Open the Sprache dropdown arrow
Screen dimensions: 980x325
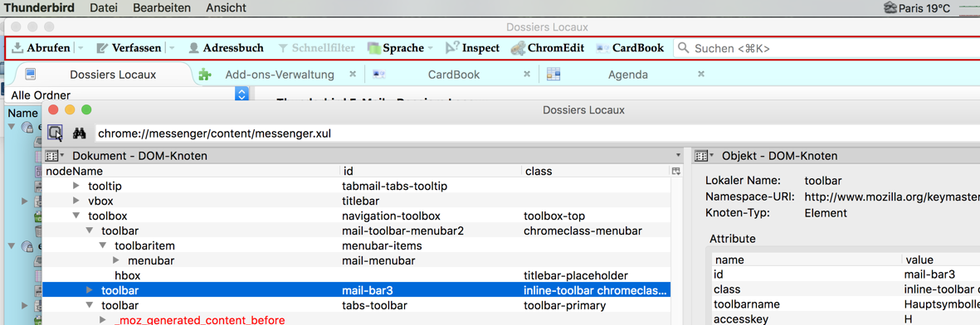click(431, 47)
